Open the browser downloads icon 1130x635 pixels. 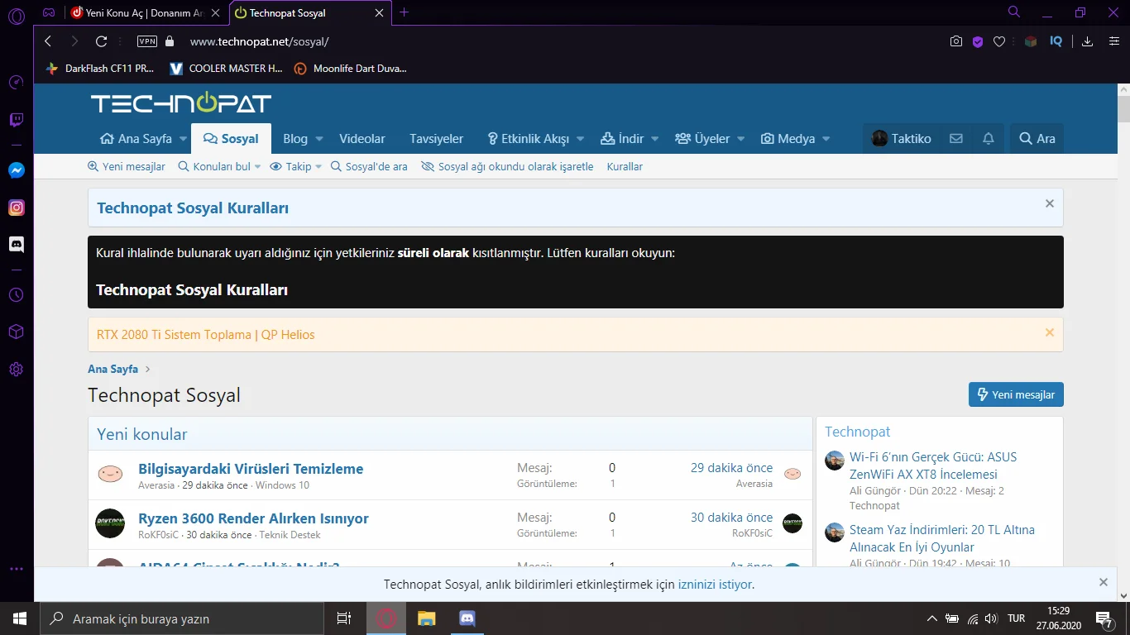coord(1088,41)
